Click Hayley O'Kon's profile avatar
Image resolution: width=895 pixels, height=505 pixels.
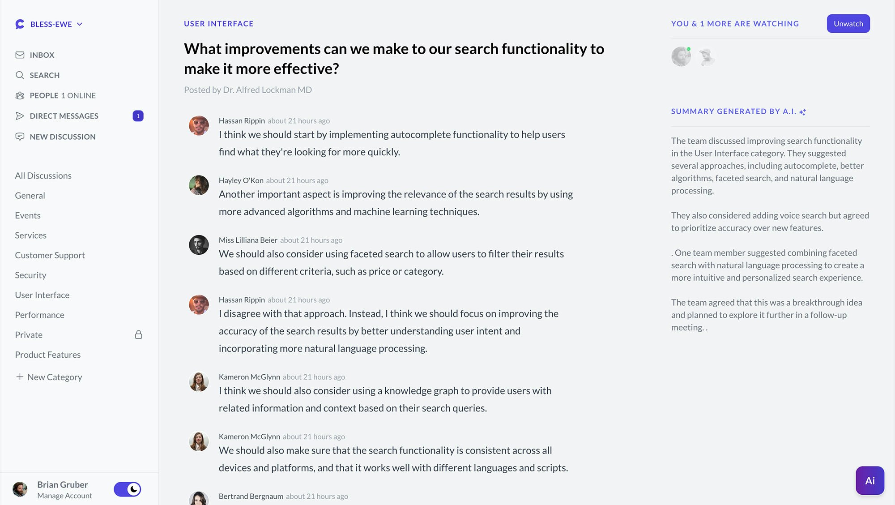click(199, 185)
